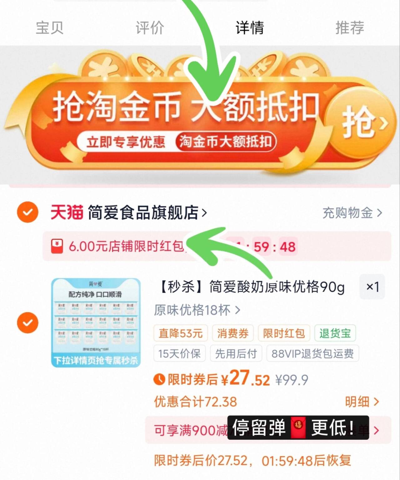
Task: Tap the 立即专享优惠 badge
Action: (126, 142)
